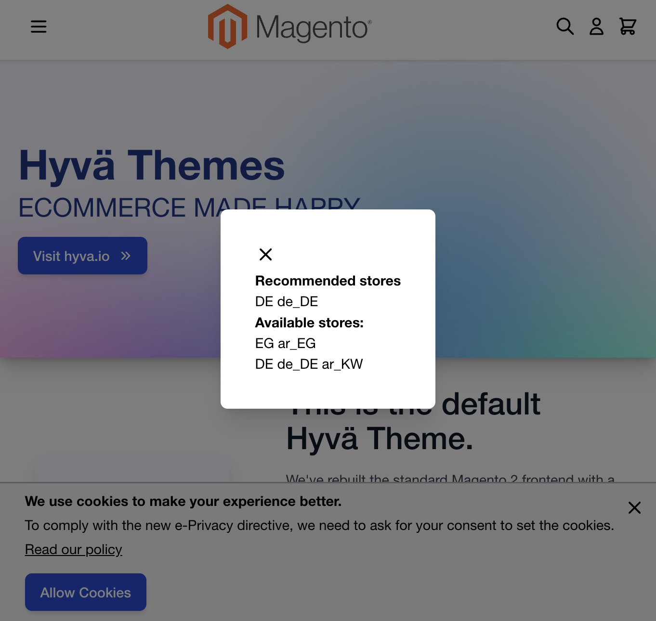Open the Read our policy link

[73, 549]
